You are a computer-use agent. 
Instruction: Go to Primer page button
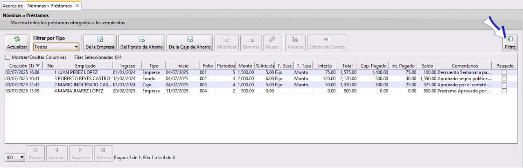pos(35,154)
